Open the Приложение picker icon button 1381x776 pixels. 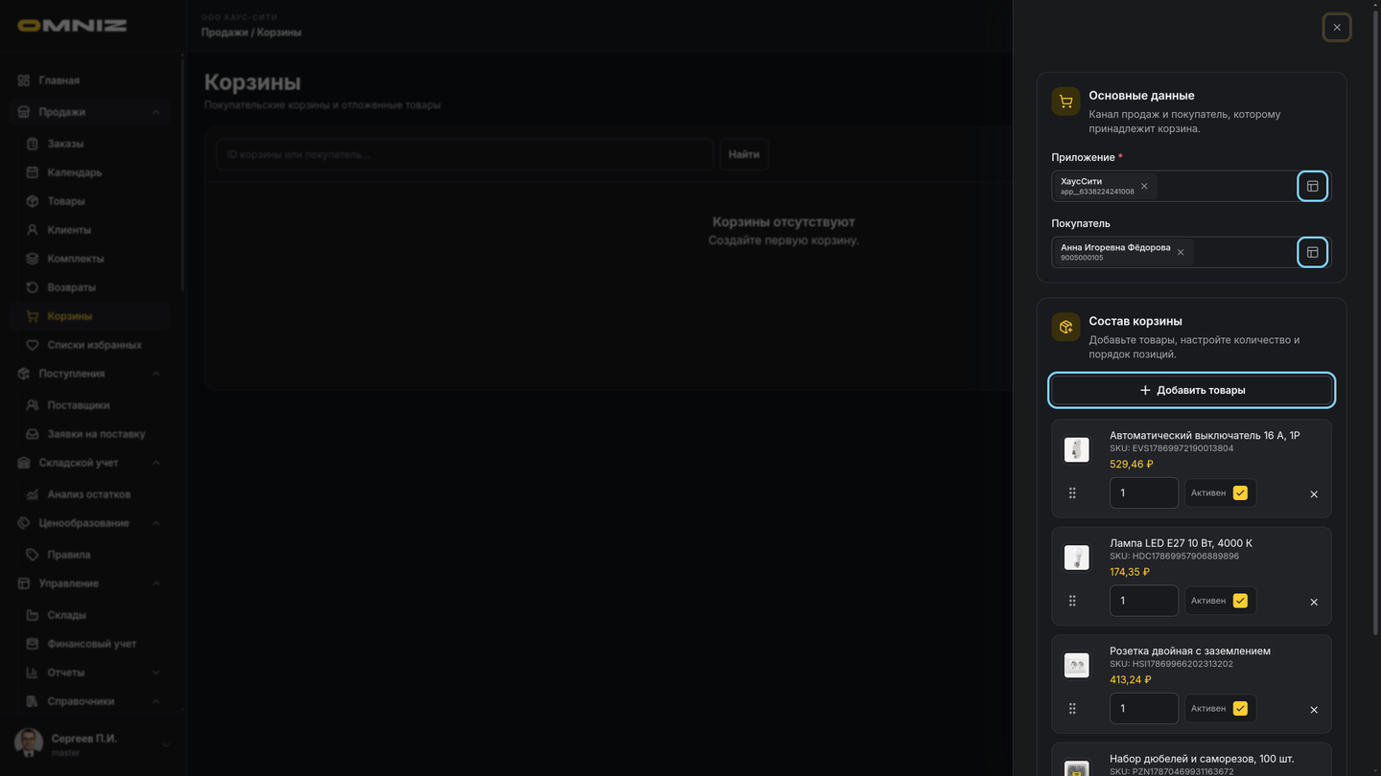point(1312,186)
